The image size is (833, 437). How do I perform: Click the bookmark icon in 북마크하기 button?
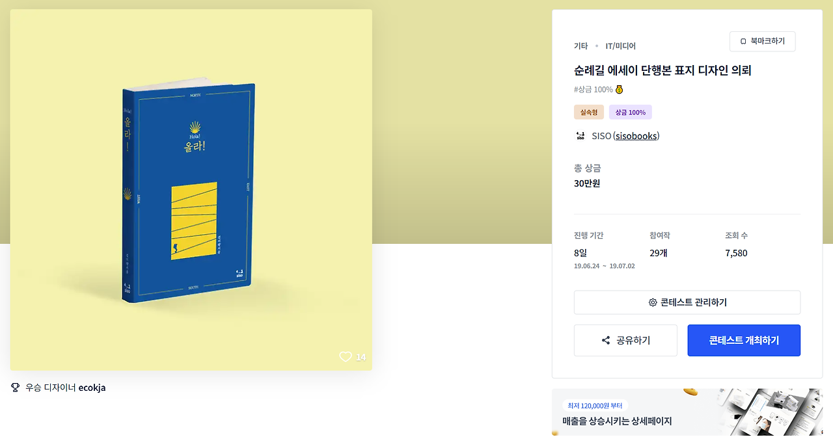[x=743, y=42]
